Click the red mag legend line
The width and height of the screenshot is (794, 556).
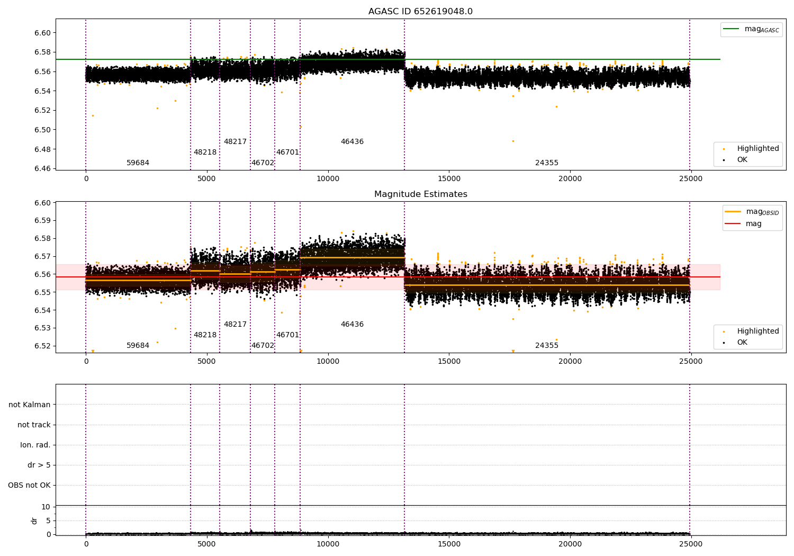click(x=733, y=224)
